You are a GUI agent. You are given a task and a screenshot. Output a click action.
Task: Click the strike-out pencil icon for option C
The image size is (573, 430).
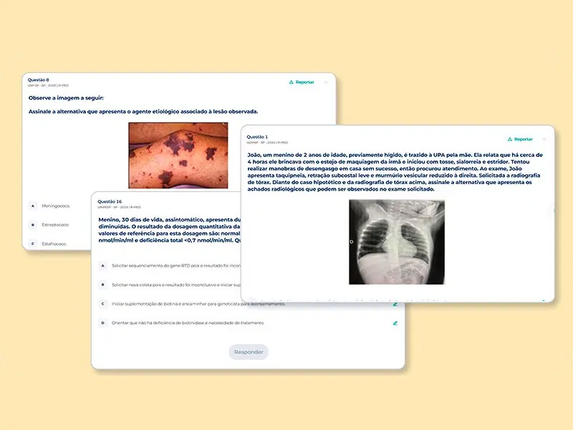(x=395, y=304)
